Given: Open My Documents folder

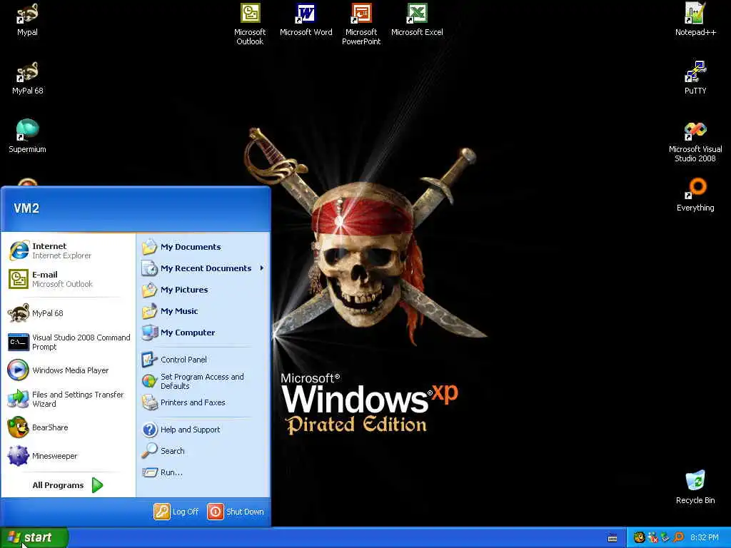Looking at the screenshot, I should (x=203, y=246).
